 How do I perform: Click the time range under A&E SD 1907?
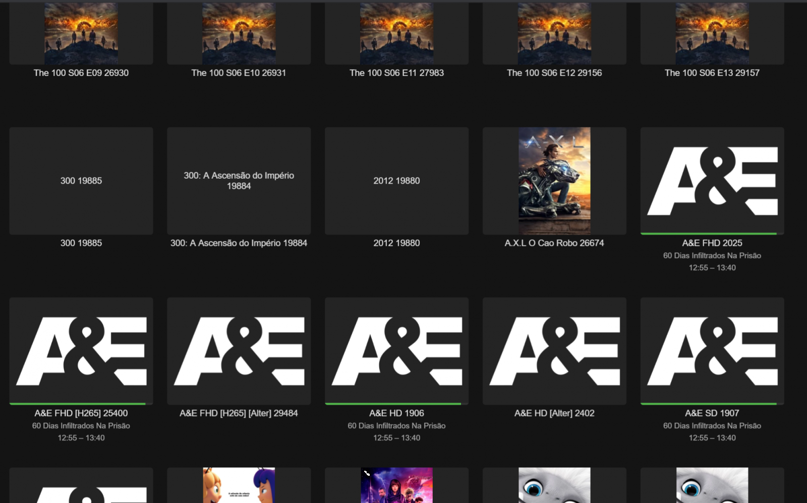click(712, 438)
